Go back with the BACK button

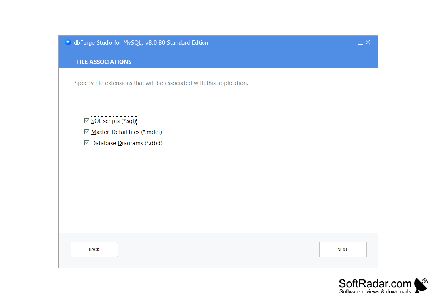click(x=94, y=249)
